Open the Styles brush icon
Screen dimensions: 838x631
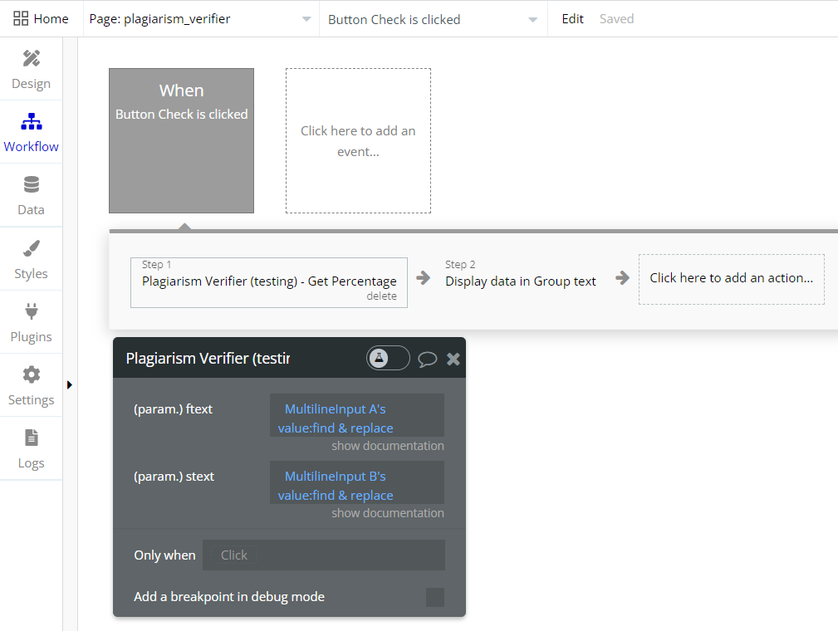pos(31,248)
